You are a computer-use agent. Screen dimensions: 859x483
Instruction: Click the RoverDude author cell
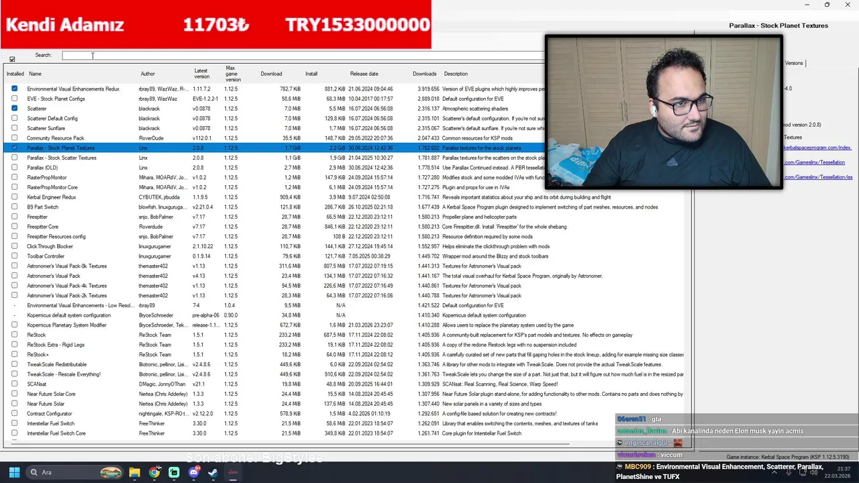151,138
